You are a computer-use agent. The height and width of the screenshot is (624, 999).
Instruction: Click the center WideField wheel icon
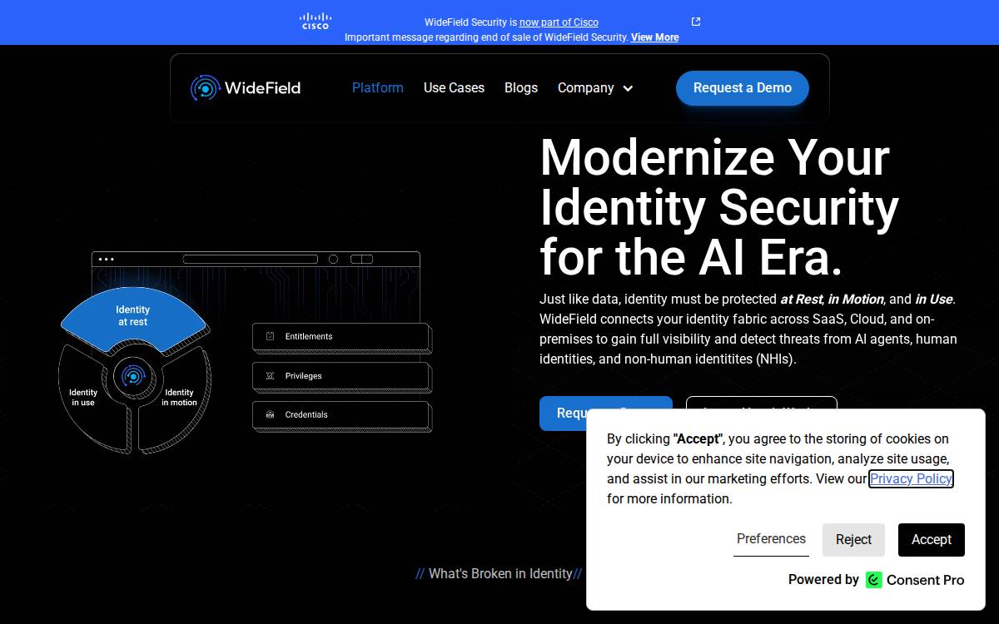[133, 377]
